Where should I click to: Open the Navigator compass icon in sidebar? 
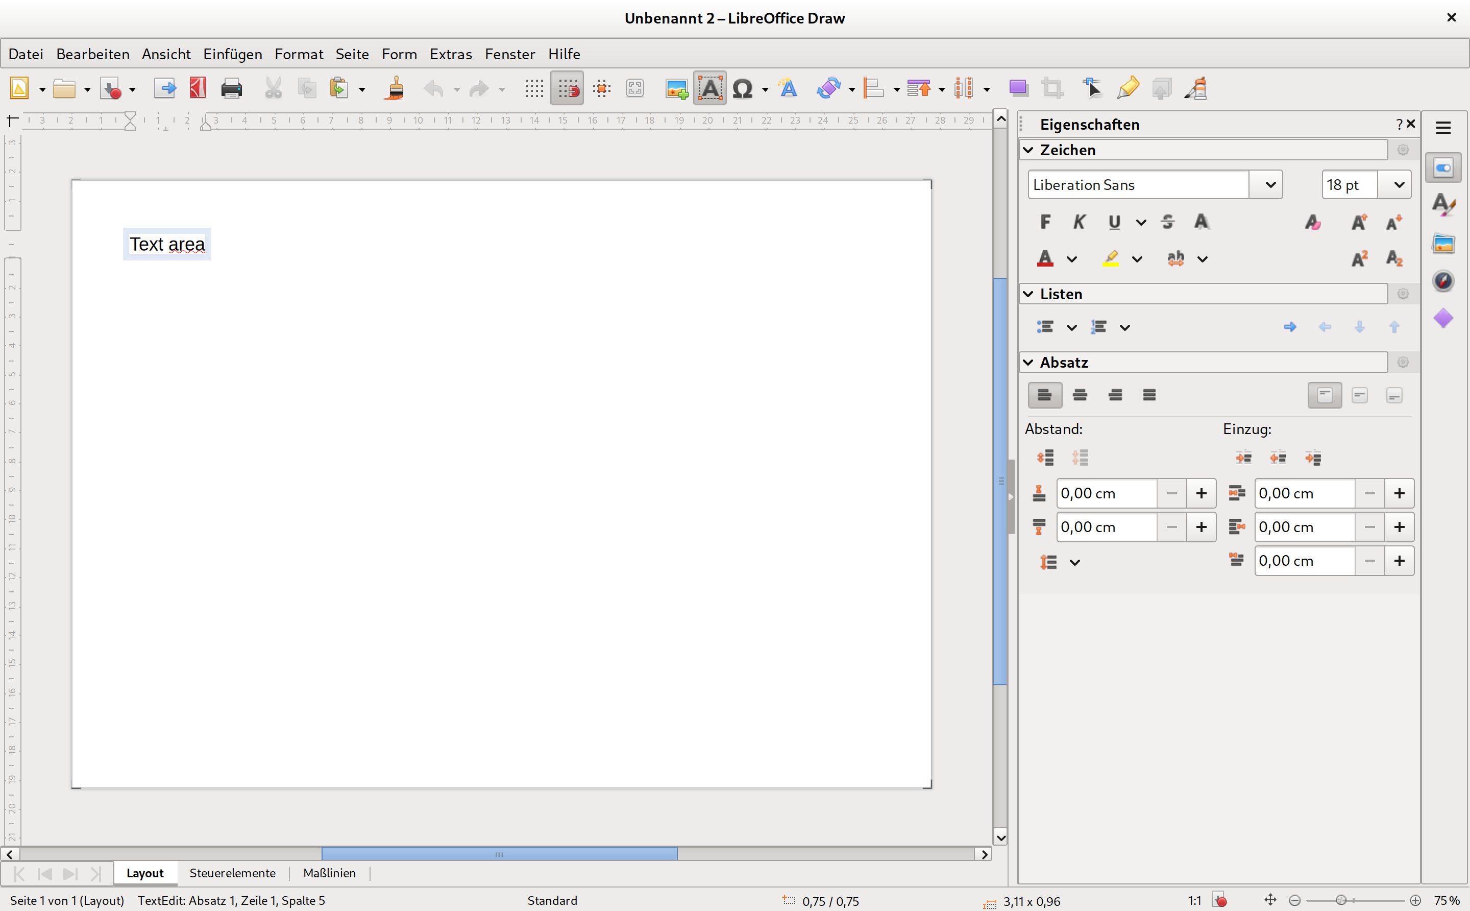pyautogui.click(x=1443, y=281)
